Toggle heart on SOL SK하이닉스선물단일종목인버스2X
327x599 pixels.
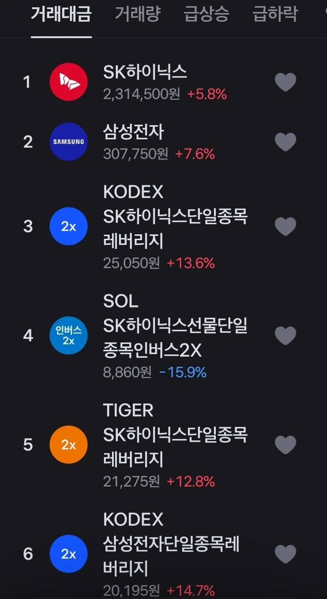[286, 335]
